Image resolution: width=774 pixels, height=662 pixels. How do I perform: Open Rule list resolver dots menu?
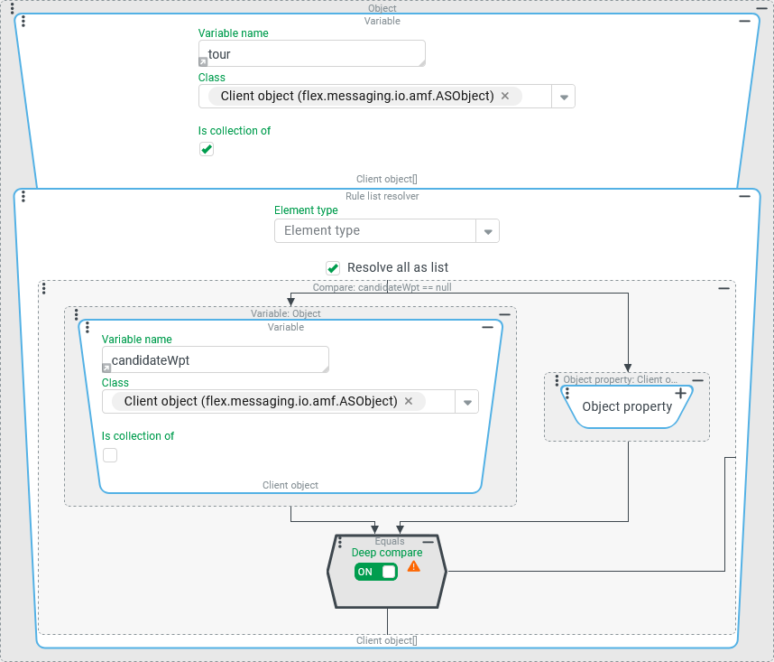23,196
